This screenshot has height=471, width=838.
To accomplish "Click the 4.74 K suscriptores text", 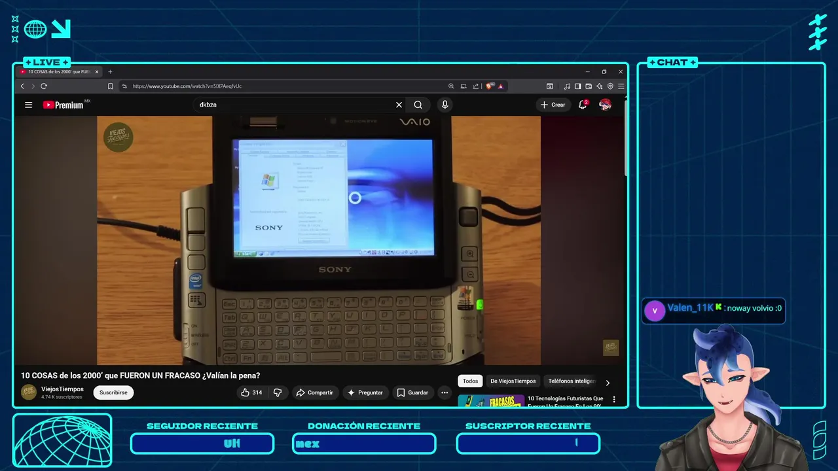I will (62, 397).
